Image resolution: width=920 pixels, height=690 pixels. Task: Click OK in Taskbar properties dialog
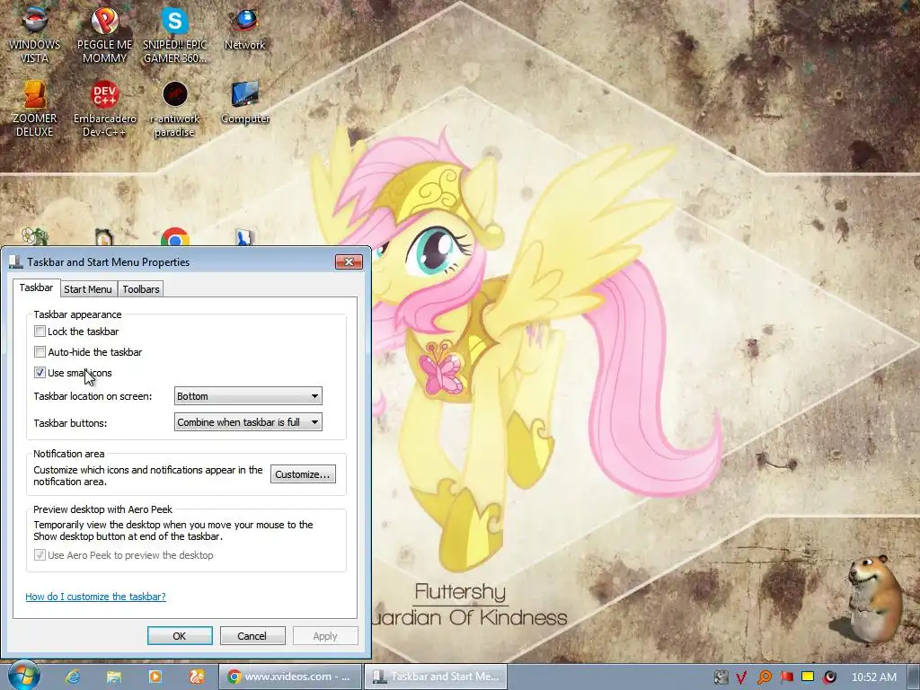point(180,636)
